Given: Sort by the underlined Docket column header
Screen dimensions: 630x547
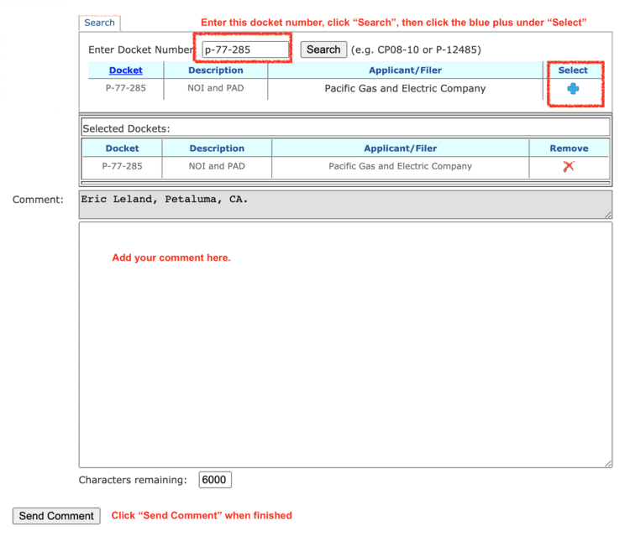Looking at the screenshot, I should (x=125, y=70).
